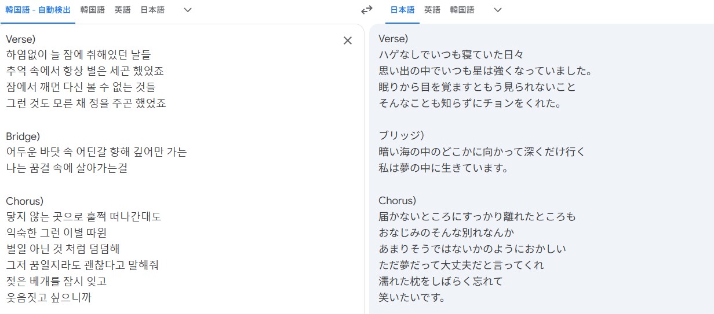Viewport: 714px width, 314px height.
Task: Place cursor at 웃음짓고 싶으니까 line
Action: tap(49, 298)
